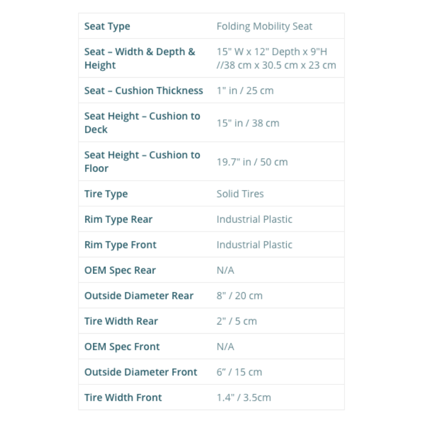Select the 19.7" in / 50 cm value
This screenshot has width=430, height=430.
point(252,162)
